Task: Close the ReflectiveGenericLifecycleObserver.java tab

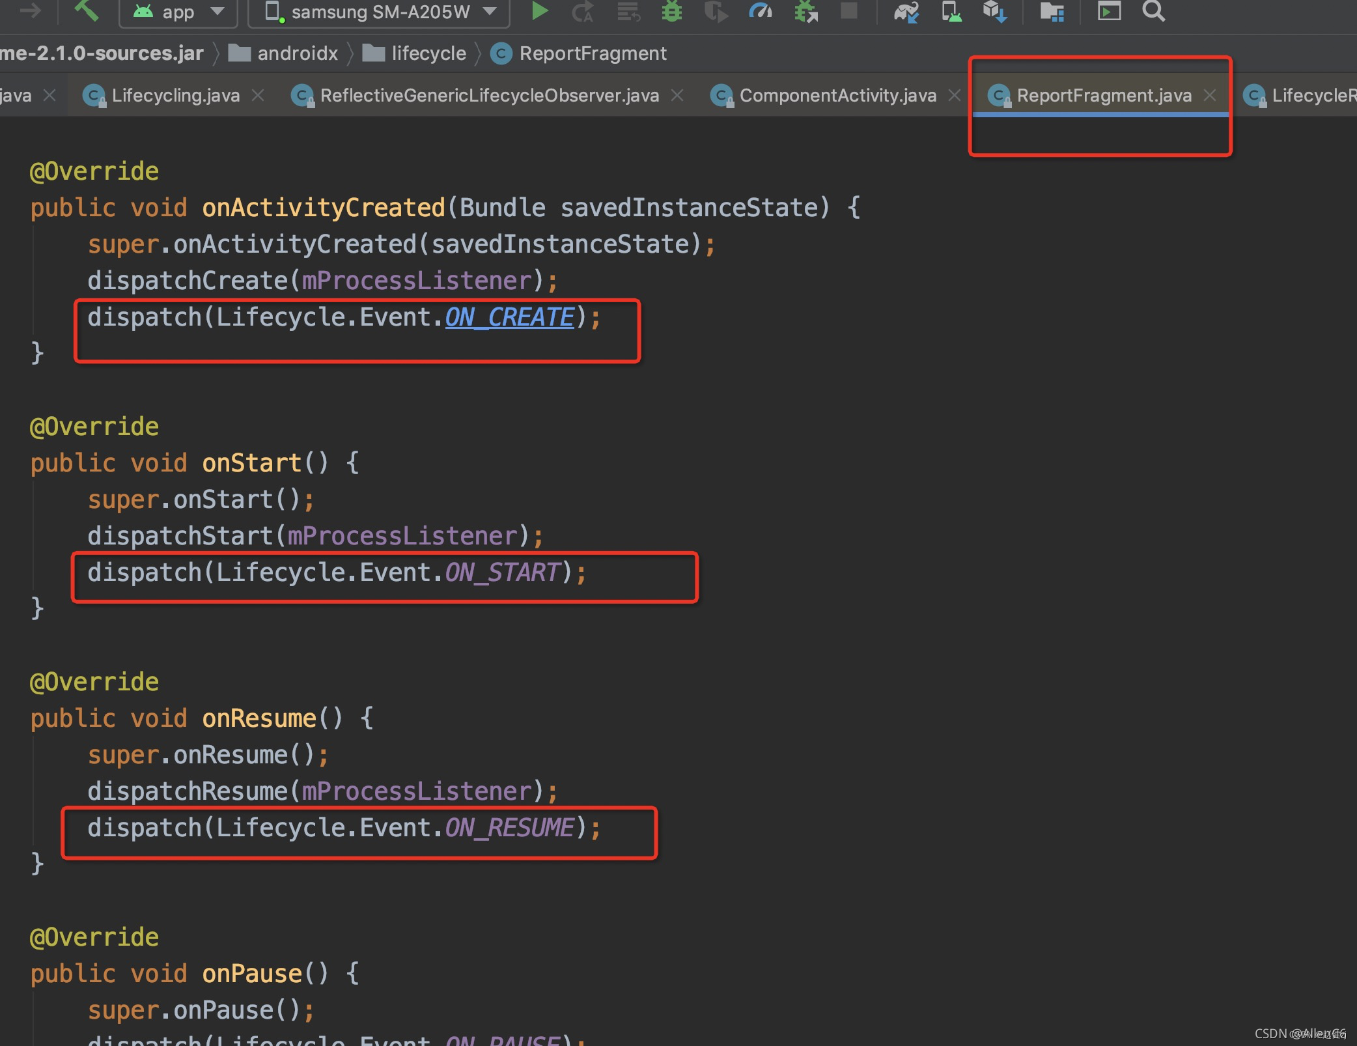Action: point(677,96)
